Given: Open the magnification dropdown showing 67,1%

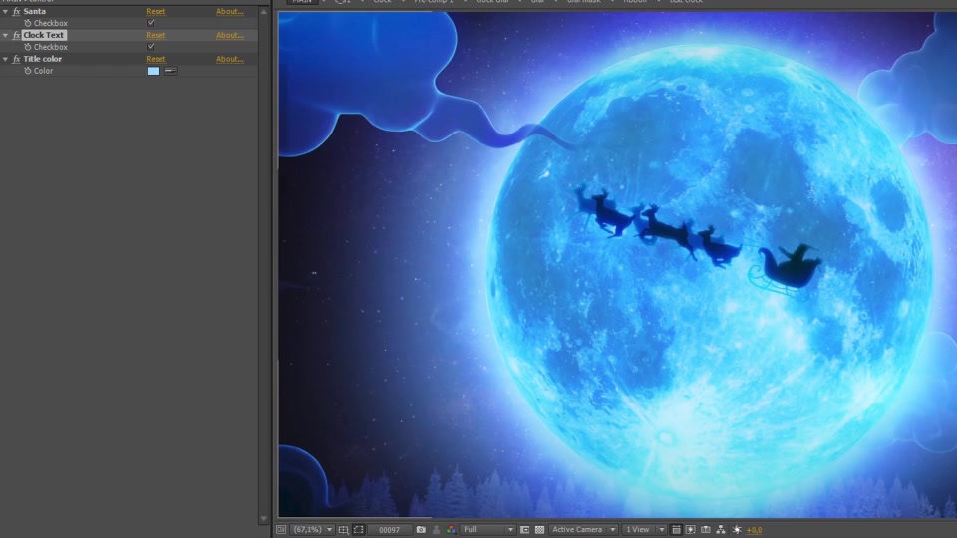Looking at the screenshot, I should (x=312, y=529).
